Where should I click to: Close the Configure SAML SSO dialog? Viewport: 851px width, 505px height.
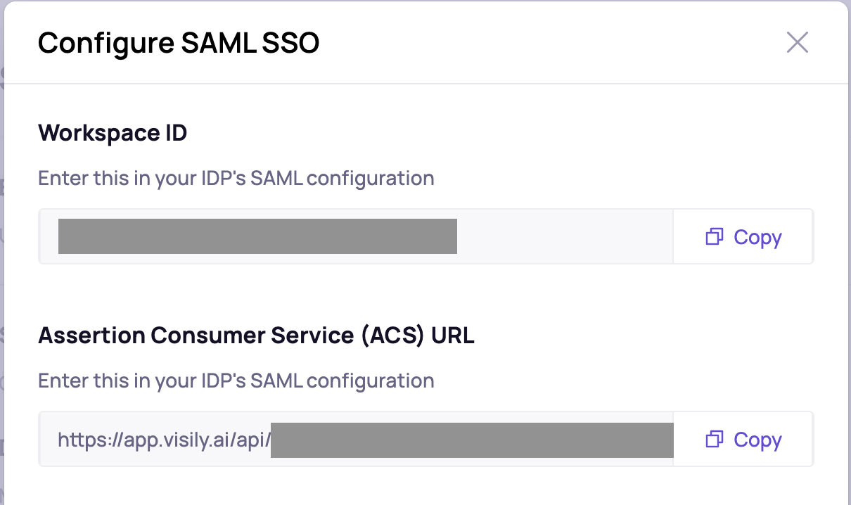(x=797, y=42)
